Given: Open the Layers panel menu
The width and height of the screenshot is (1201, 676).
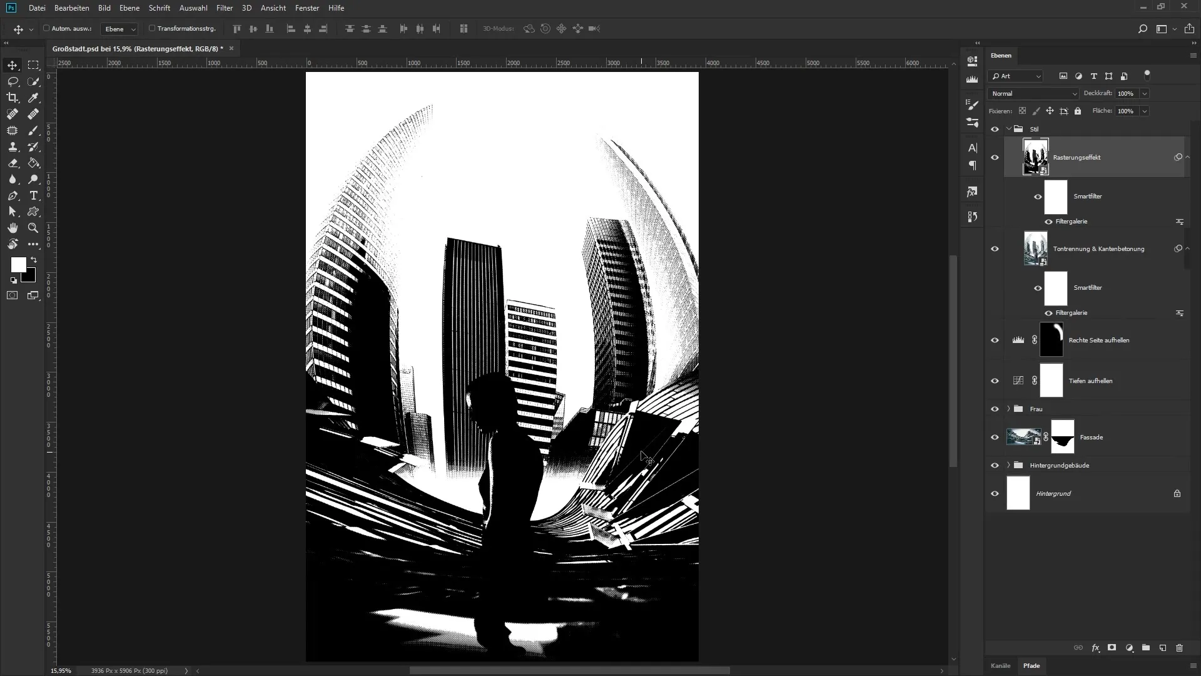Looking at the screenshot, I should pyautogui.click(x=1193, y=56).
